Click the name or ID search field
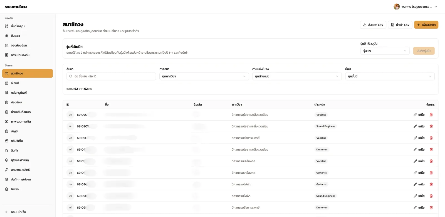 pos(111,76)
